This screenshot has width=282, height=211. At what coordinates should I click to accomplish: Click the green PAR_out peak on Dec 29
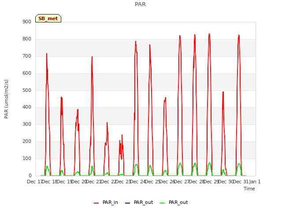tap(210, 163)
